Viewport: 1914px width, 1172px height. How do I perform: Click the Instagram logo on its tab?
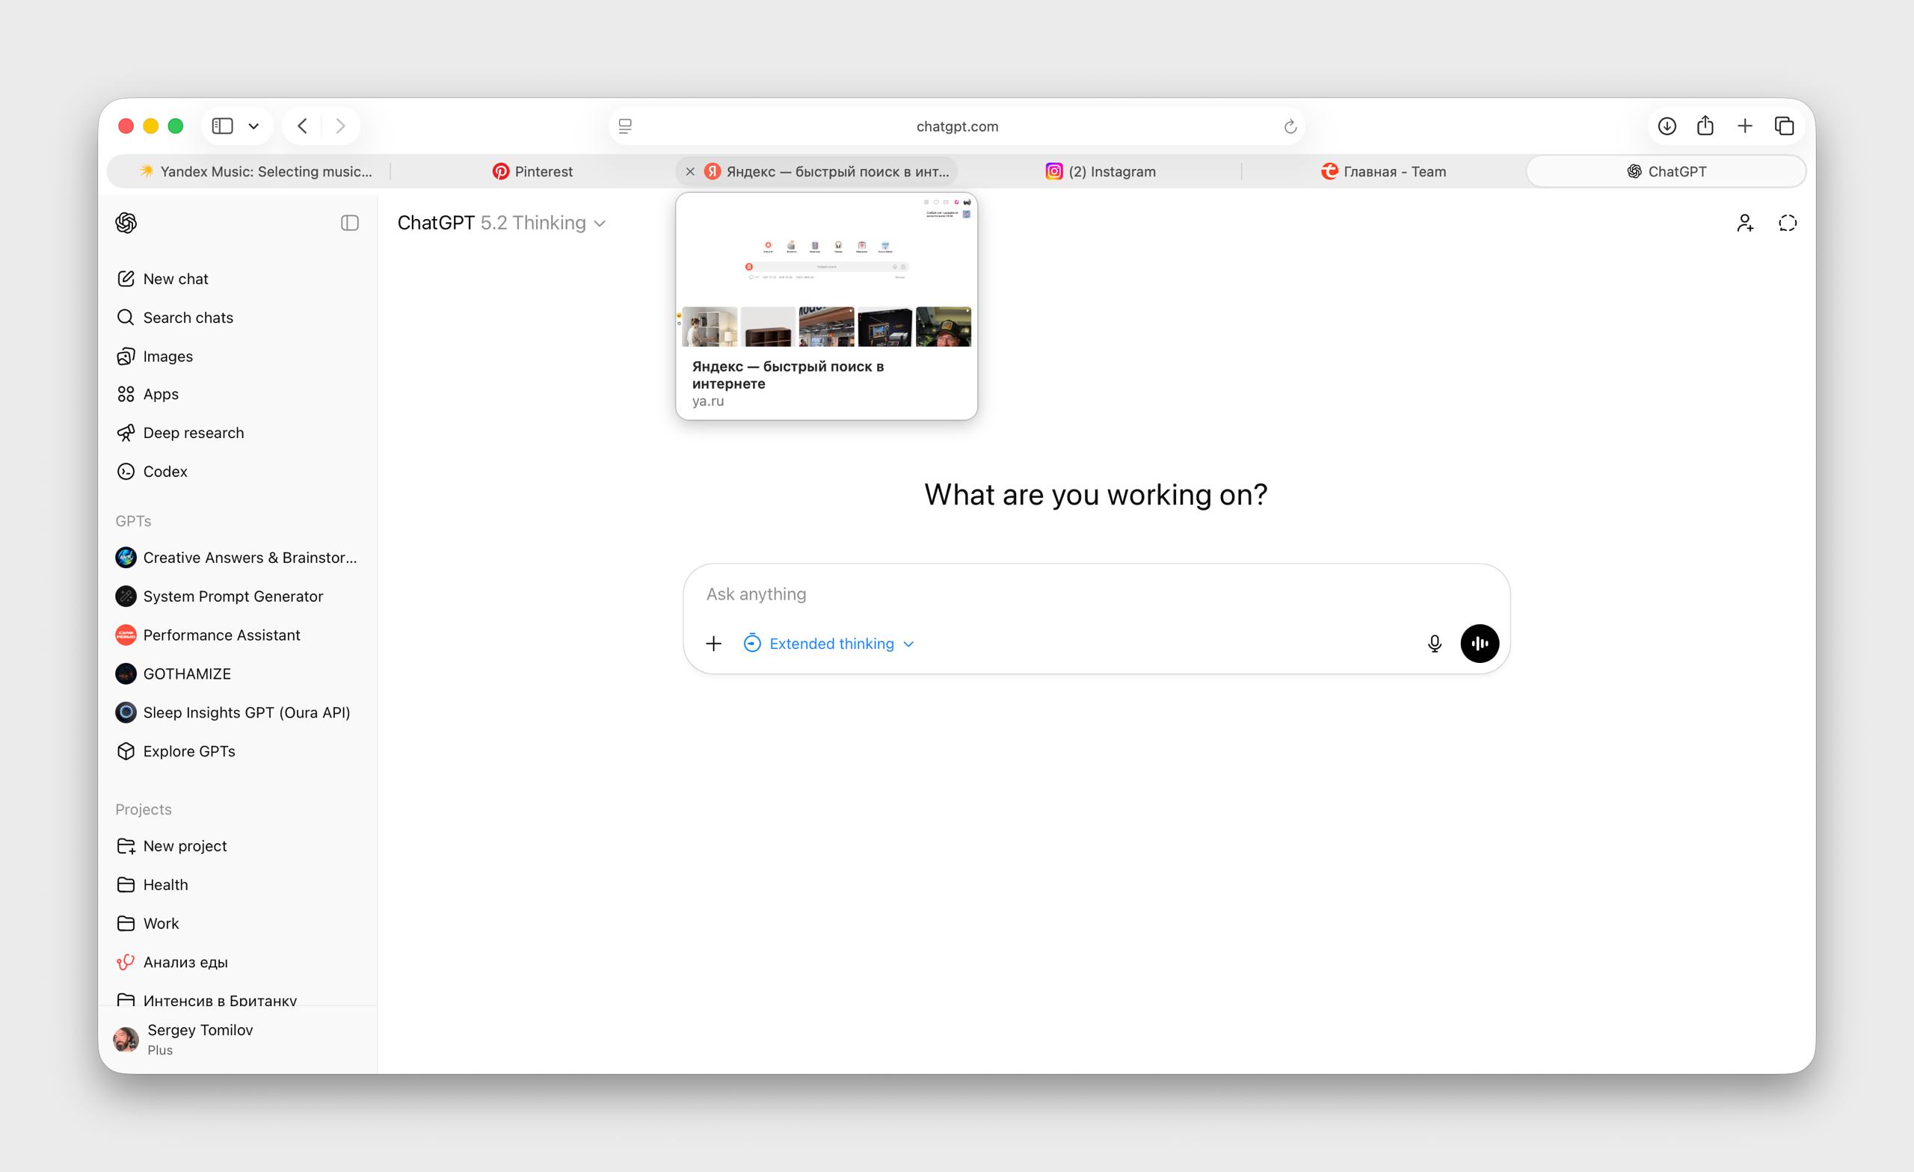(1054, 172)
